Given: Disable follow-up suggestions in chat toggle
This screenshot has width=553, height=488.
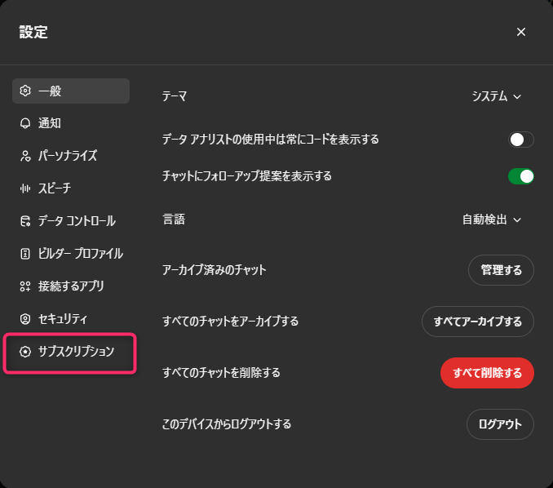Looking at the screenshot, I should [x=521, y=176].
